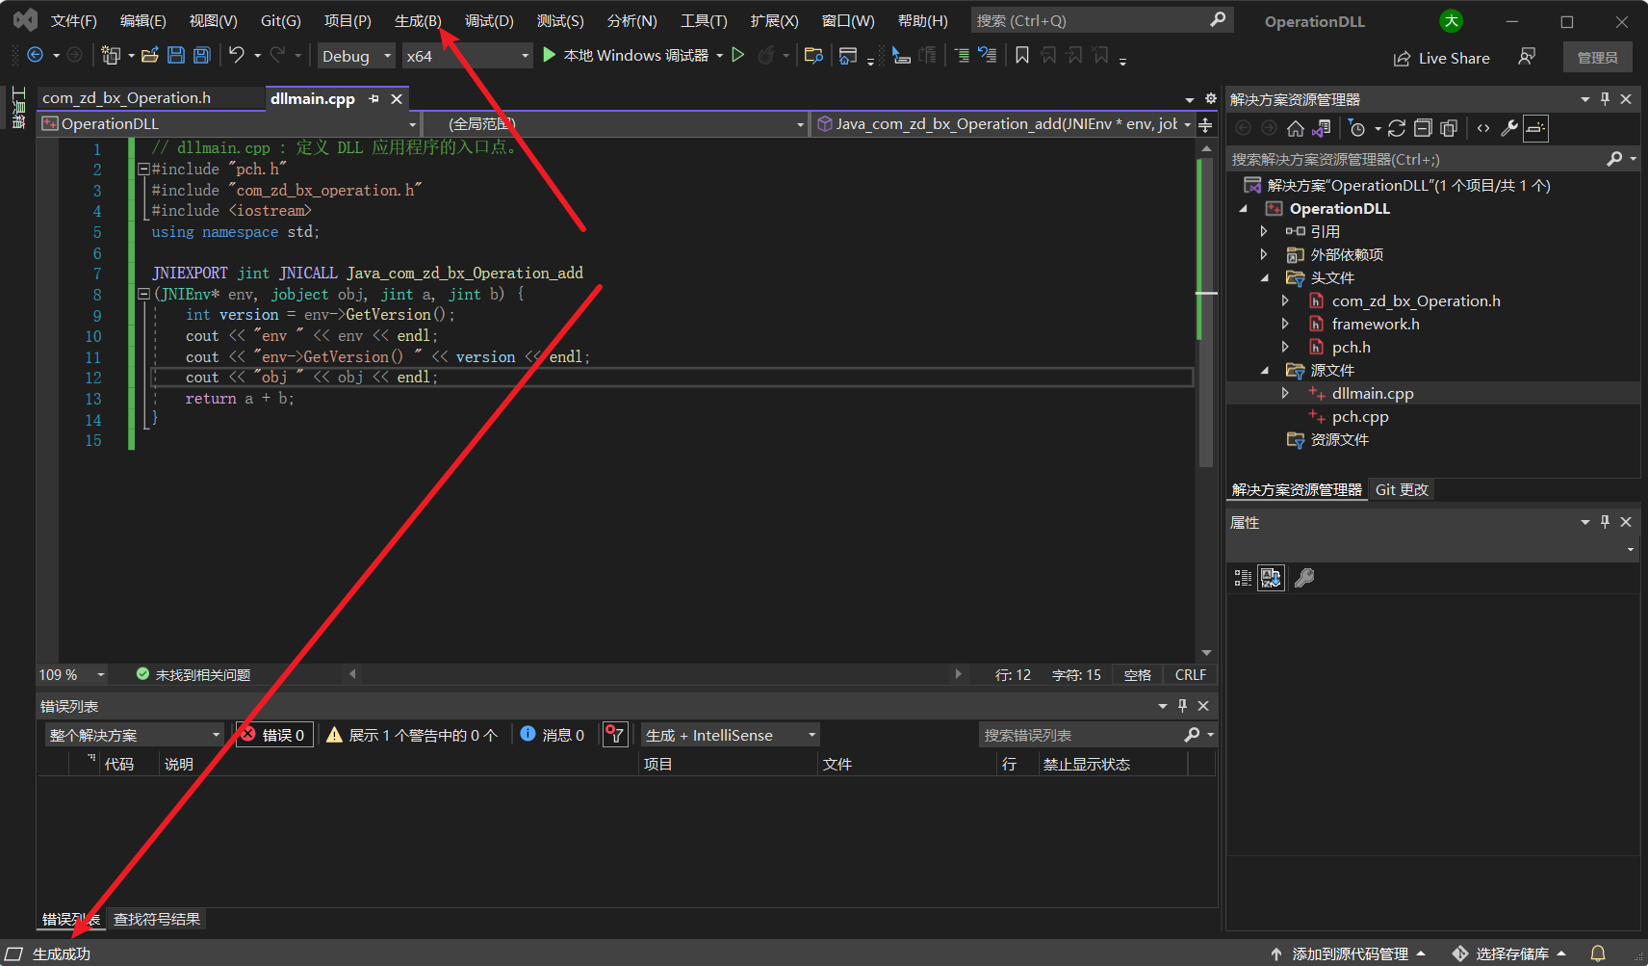Click the New Project toolbar icon
The width and height of the screenshot is (1648, 966).
click(111, 56)
